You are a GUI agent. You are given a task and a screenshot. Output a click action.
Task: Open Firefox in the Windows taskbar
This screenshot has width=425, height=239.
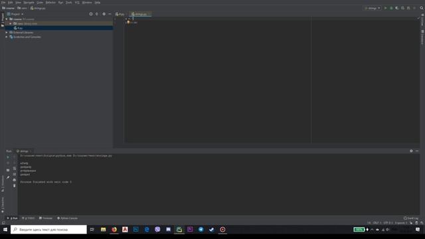(114, 230)
